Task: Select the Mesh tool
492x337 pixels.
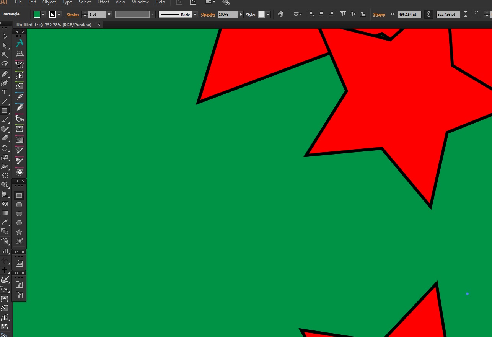Action: 5,204
